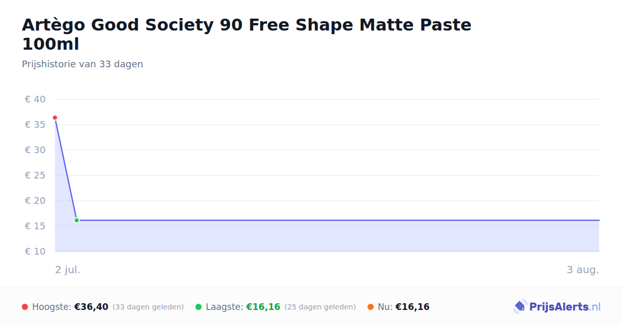Screen dimensions: 622x326
Task: Select the green lowest price point on chart
Action: point(77,220)
